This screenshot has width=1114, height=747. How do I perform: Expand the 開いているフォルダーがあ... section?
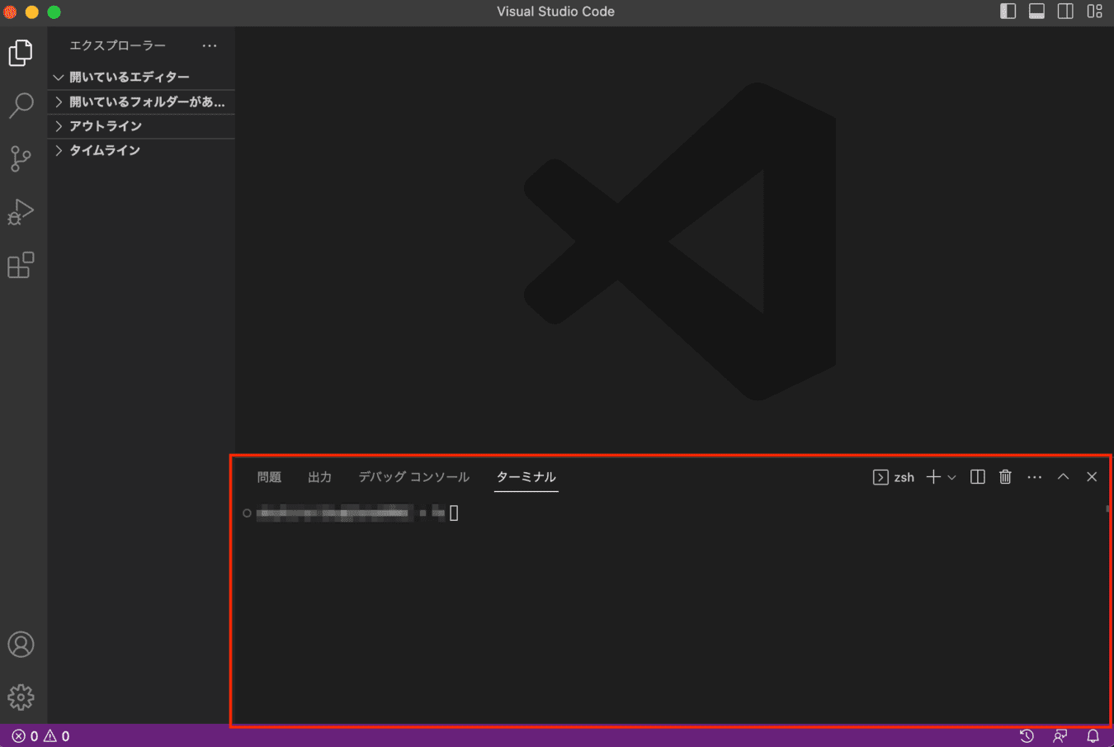coord(141,102)
